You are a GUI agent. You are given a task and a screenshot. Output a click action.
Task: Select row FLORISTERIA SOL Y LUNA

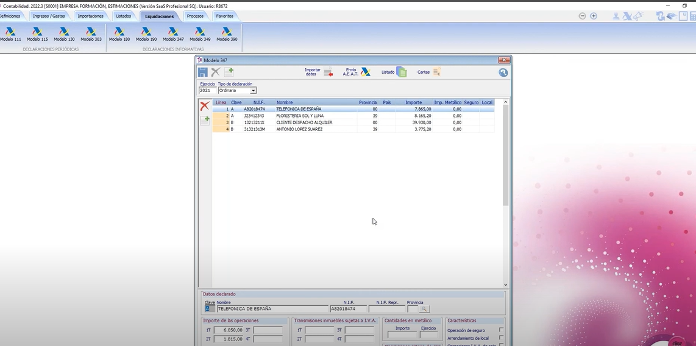pyautogui.click(x=353, y=116)
